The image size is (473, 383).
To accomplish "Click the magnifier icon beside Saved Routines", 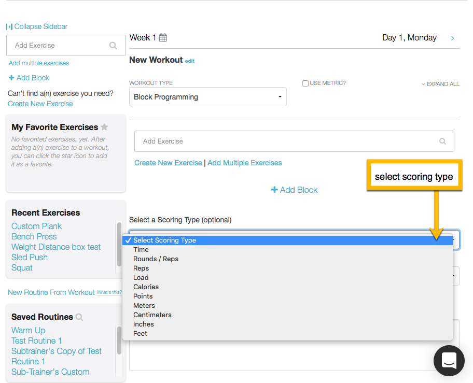I will 79,317.
